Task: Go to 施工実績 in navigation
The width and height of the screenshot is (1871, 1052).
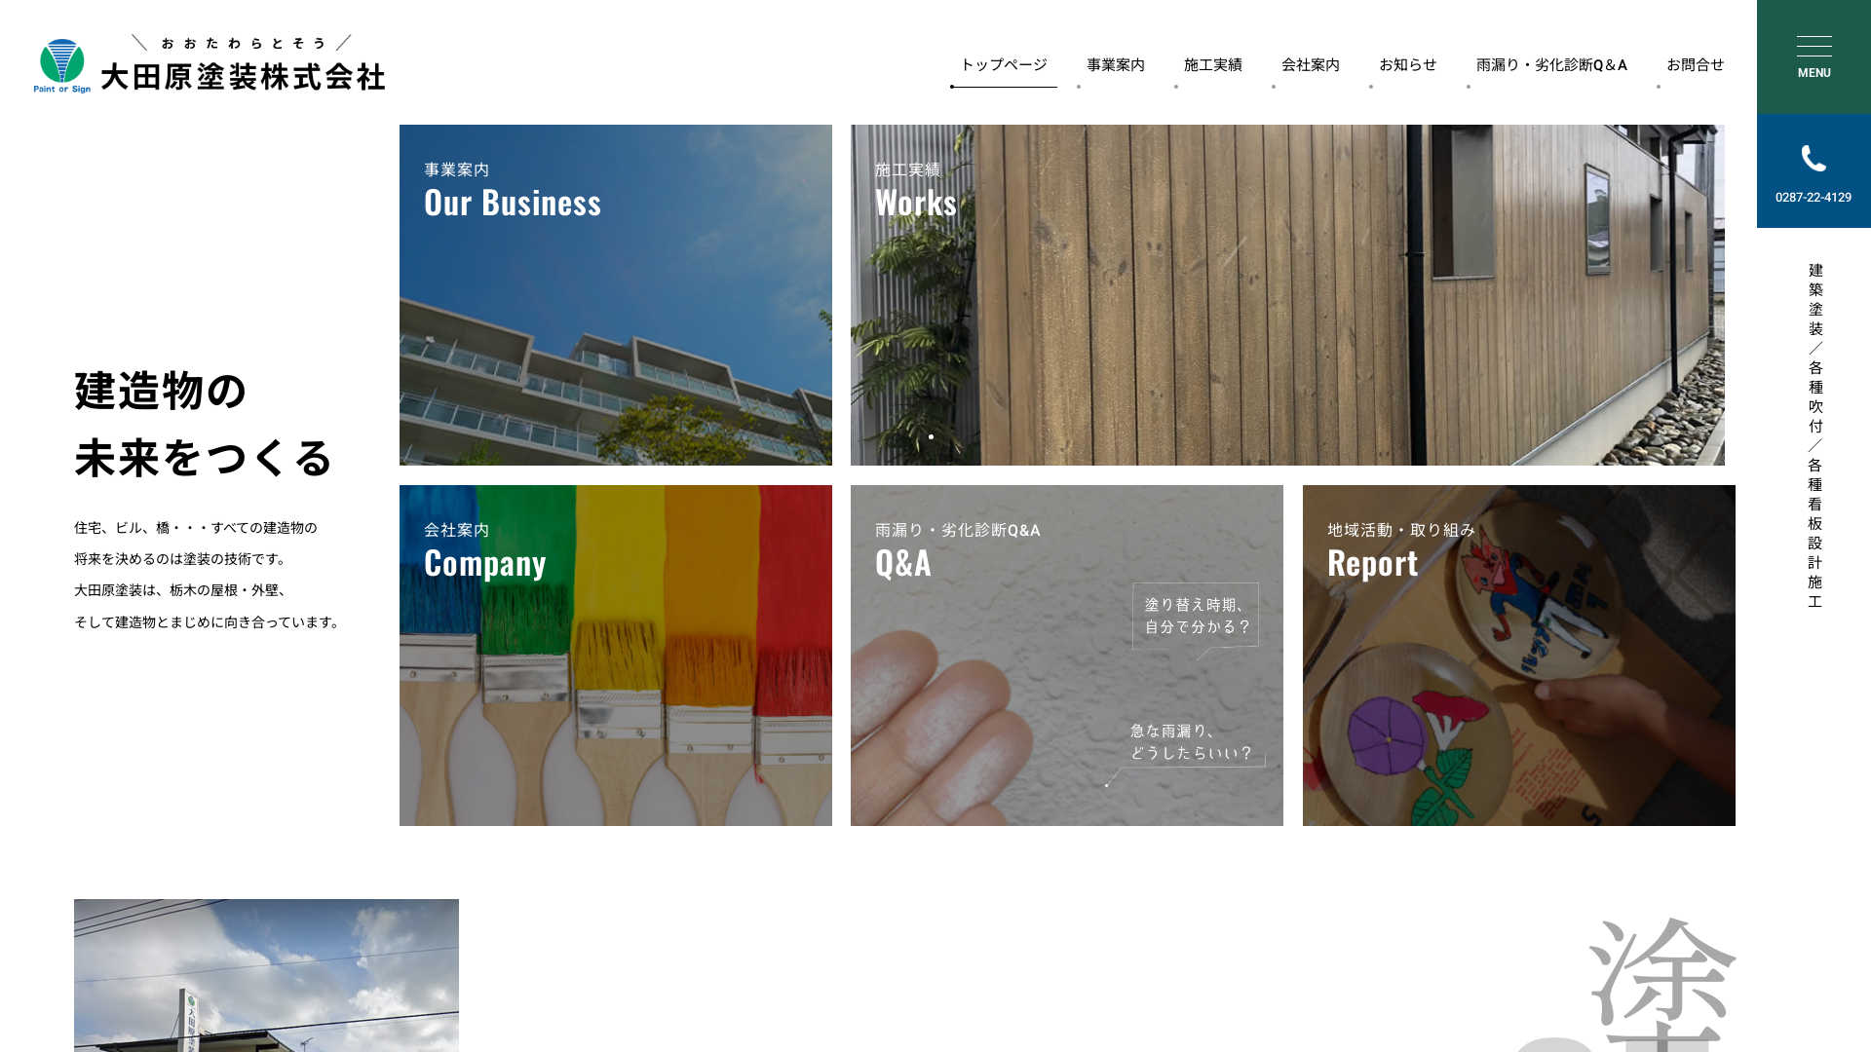Action: pos(1213,65)
